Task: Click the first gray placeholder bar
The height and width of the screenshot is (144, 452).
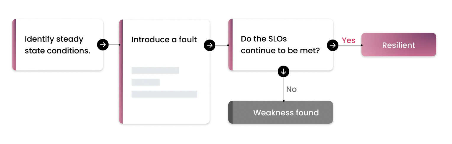Action: point(155,70)
